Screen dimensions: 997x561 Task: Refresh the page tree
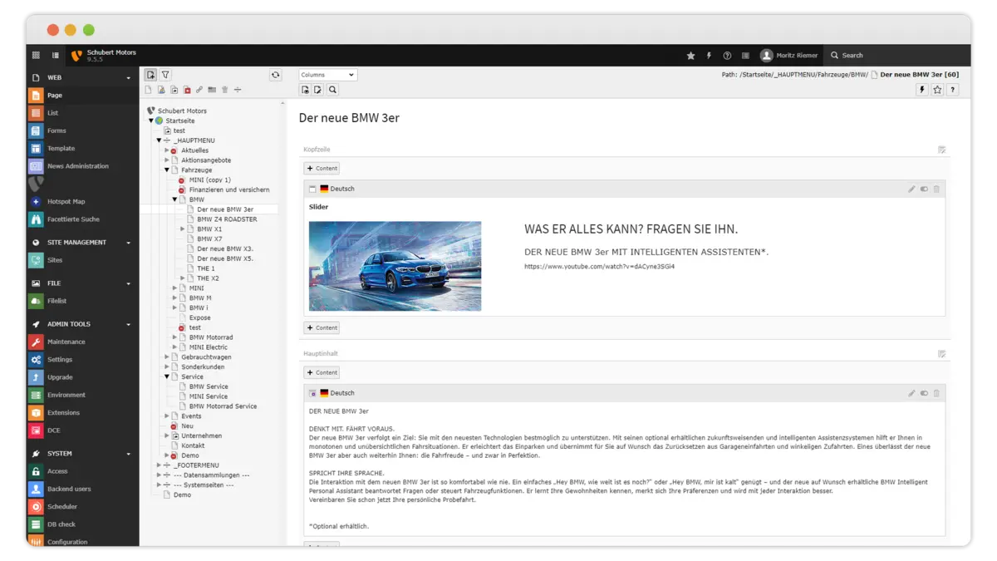(275, 75)
